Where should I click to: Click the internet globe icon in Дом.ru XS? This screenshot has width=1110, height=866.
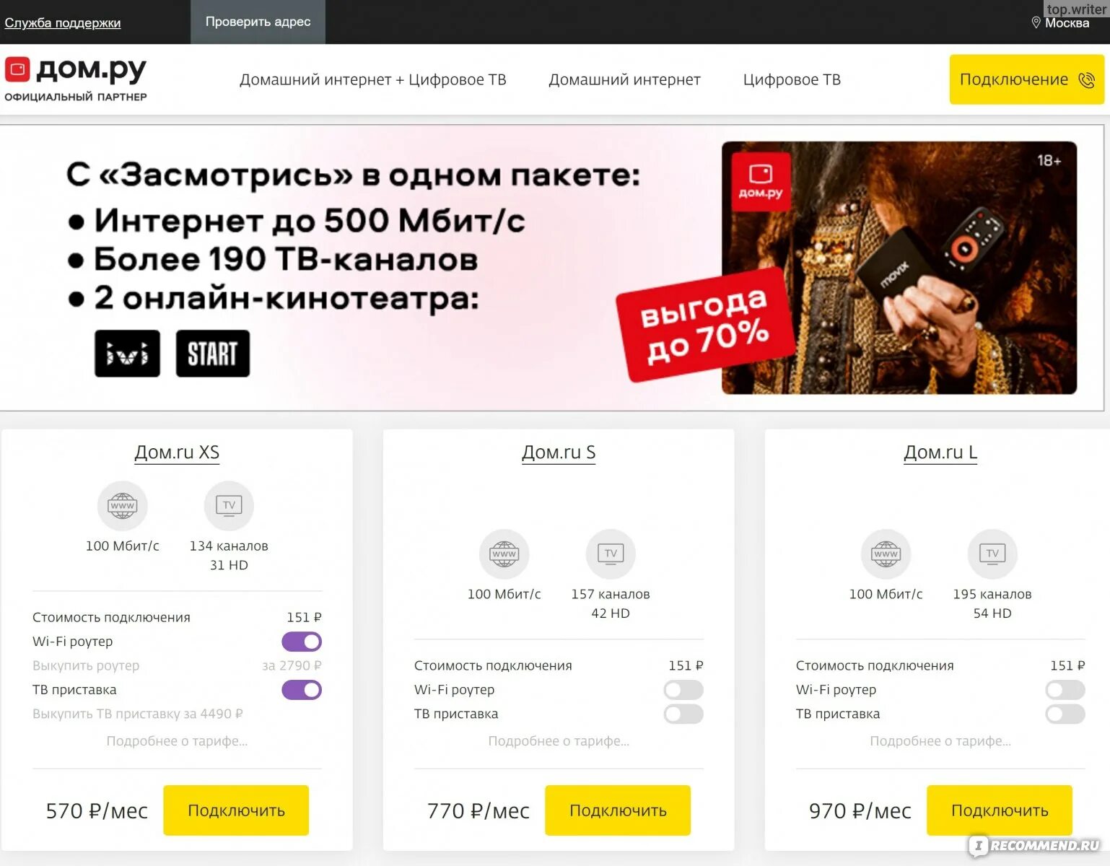[123, 505]
